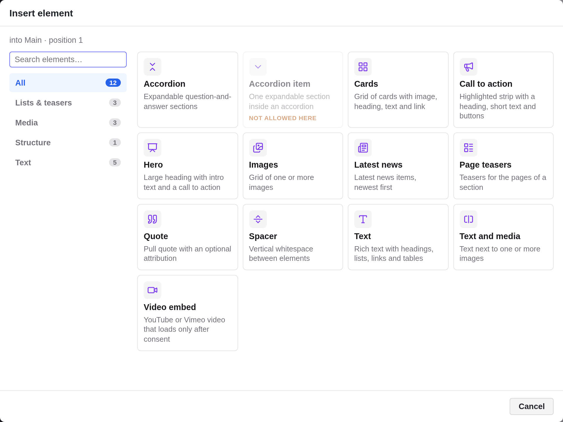Filter by Lists & teasers category
Image resolution: width=563 pixels, height=422 pixels.
click(x=68, y=103)
